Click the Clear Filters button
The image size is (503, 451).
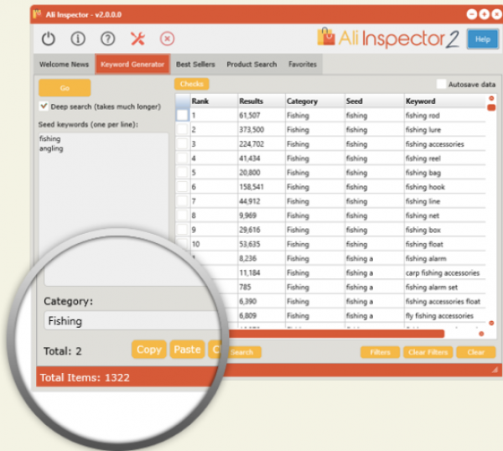428,352
